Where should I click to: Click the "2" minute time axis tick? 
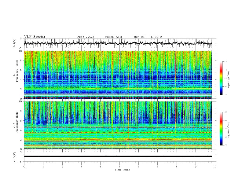(62, 167)
